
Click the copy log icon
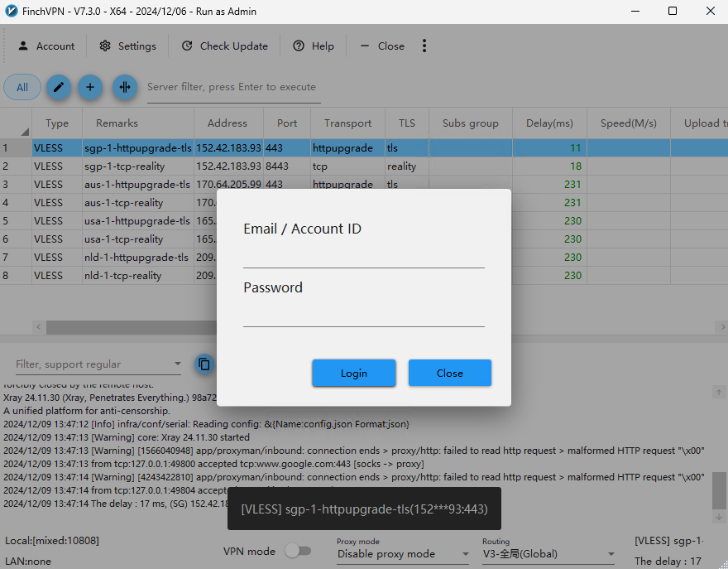point(204,364)
